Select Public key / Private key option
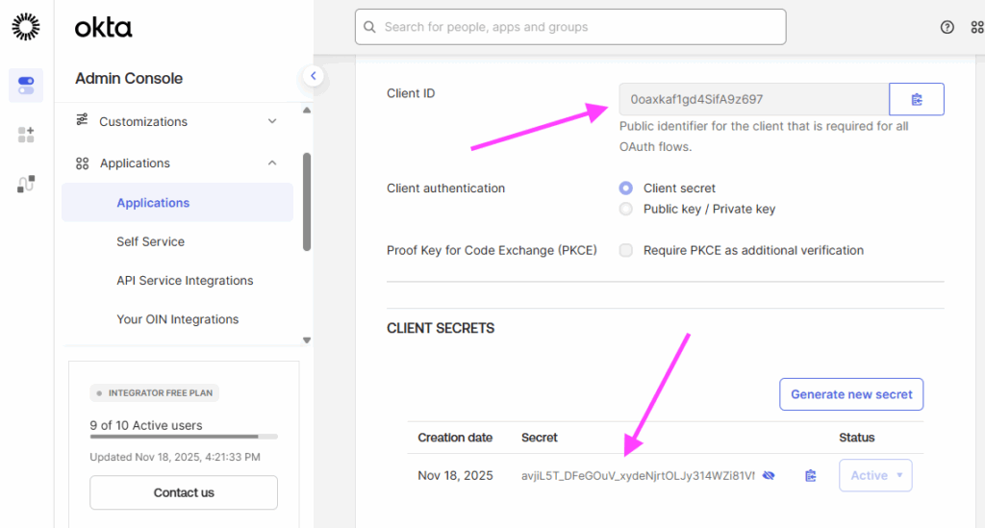Screen dimensions: 985x528 point(626,209)
